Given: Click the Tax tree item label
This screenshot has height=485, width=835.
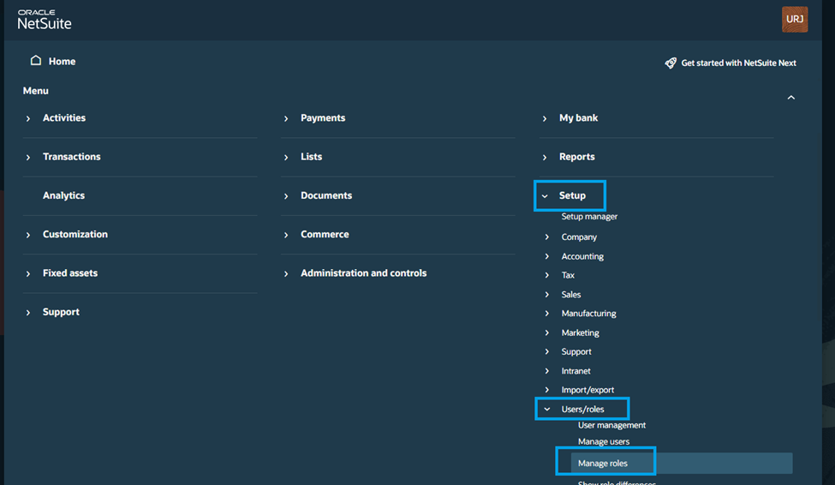Looking at the screenshot, I should 568,275.
